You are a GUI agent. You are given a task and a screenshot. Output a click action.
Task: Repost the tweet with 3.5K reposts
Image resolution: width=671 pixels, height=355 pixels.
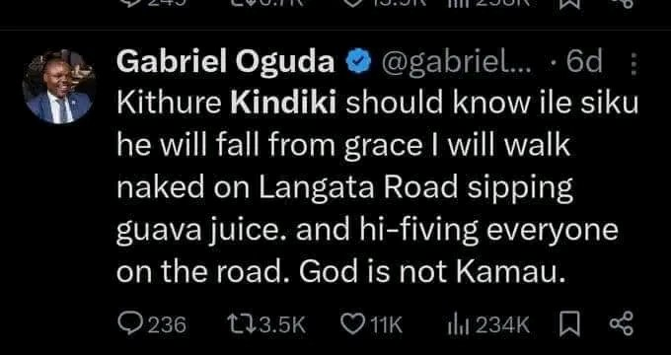tap(267, 325)
